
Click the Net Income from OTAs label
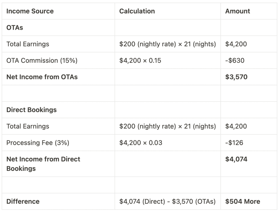[x=42, y=77]
